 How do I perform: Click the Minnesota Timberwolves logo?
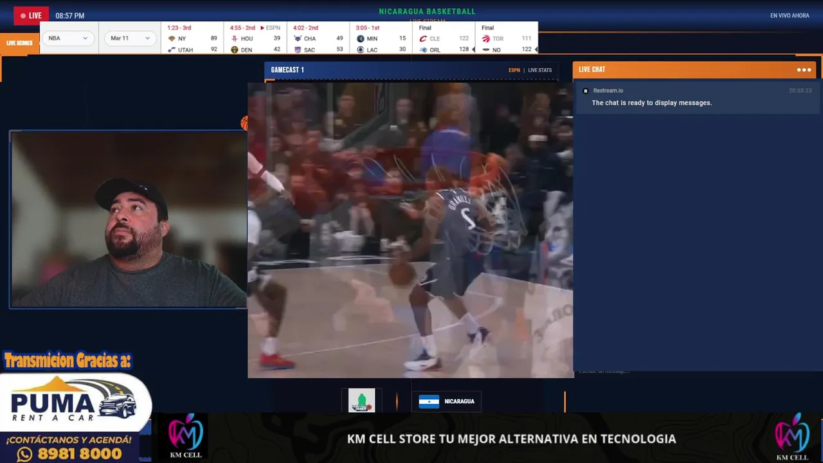(x=360, y=39)
